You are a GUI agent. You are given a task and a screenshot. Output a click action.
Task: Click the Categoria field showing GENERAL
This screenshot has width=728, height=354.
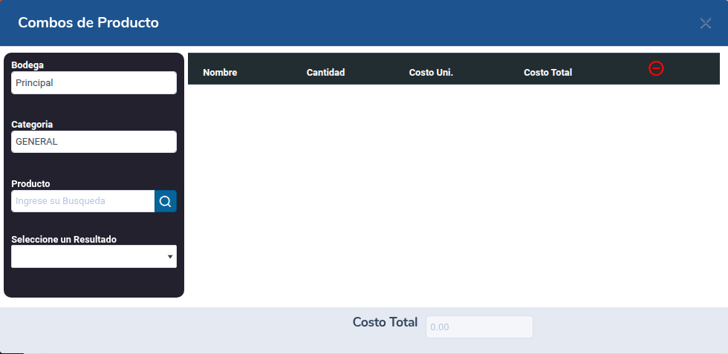[94, 142]
